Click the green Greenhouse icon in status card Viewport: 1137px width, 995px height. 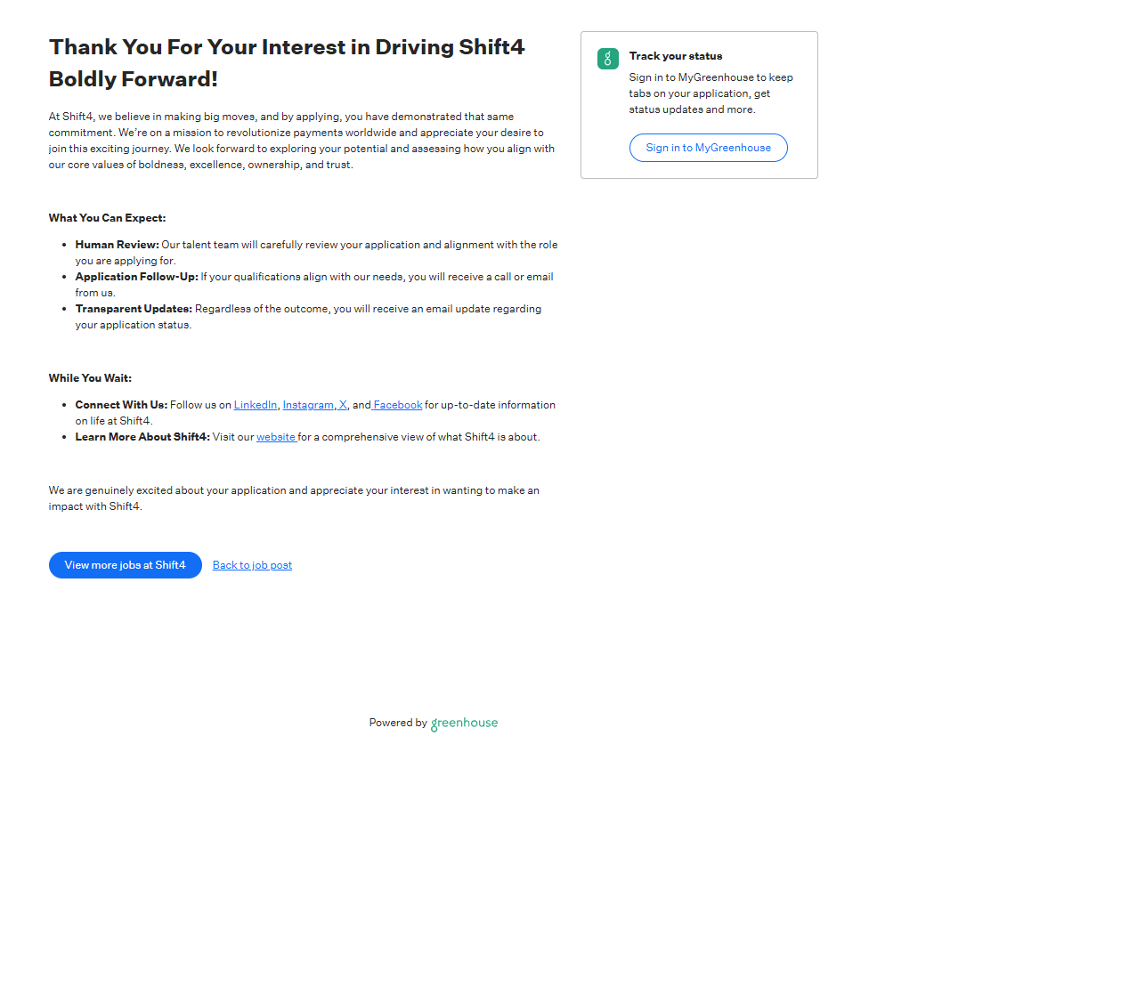[607, 59]
